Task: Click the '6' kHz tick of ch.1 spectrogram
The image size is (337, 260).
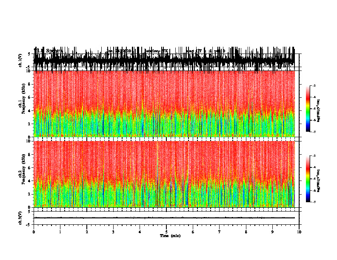Action: (29, 97)
